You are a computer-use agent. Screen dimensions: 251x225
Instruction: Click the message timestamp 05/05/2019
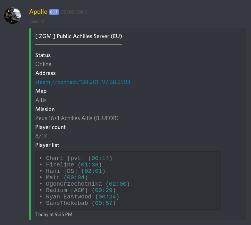(x=74, y=12)
